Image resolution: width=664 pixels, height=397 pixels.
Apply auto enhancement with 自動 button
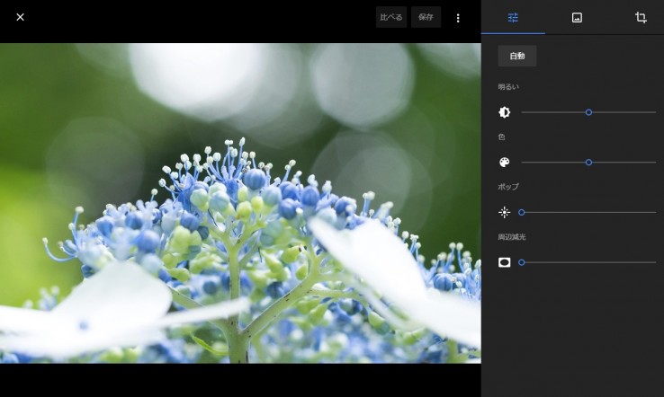(517, 56)
